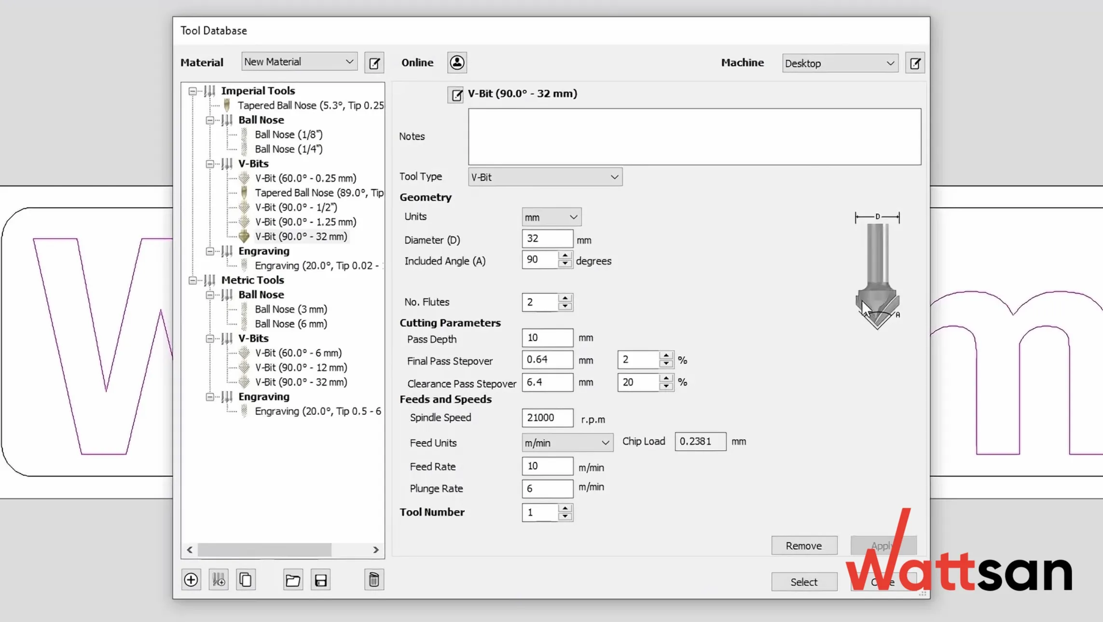
Task: Click the add new tool plus icon
Action: tap(191, 580)
